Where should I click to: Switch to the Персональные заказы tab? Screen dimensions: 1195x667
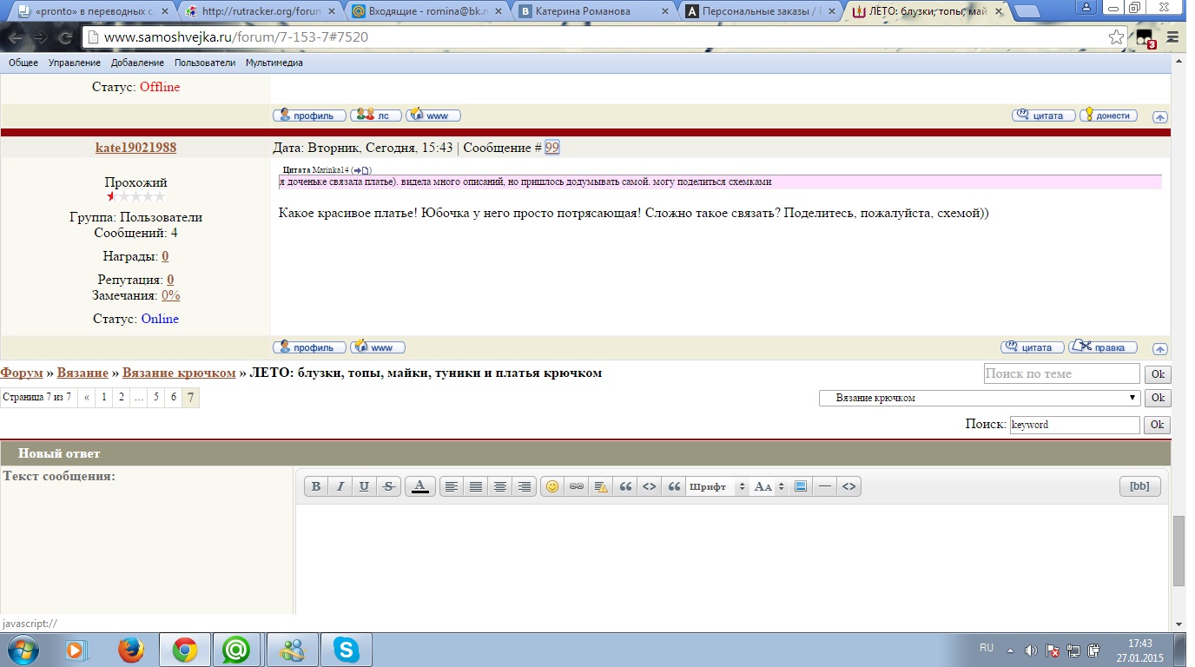point(762,12)
